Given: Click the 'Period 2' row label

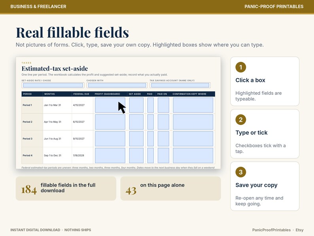Looking at the screenshot, I should click(x=27, y=122).
